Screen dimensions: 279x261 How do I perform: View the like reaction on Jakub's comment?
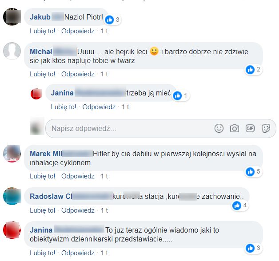click(112, 20)
